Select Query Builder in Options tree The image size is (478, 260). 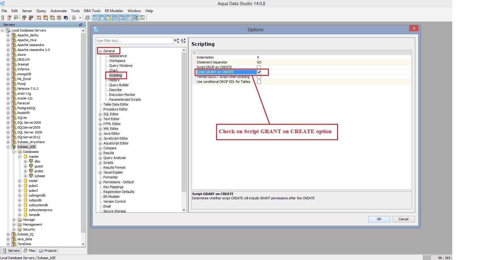click(119, 85)
